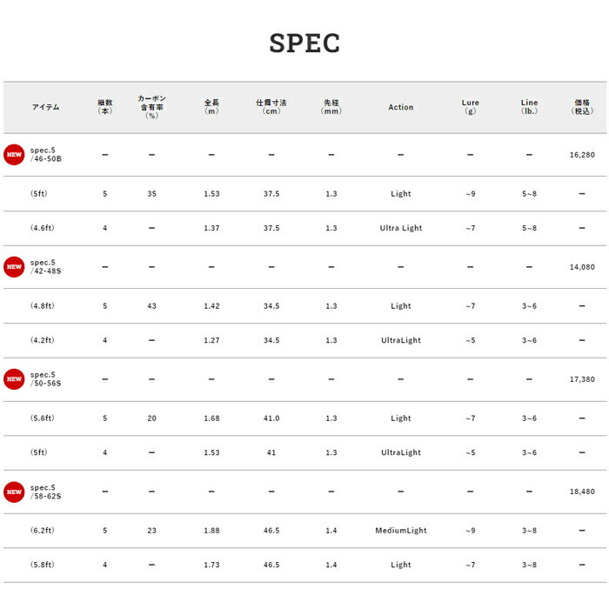Click the NEW badge beside spec.S /42-48S
The image size is (609, 609).
click(14, 267)
